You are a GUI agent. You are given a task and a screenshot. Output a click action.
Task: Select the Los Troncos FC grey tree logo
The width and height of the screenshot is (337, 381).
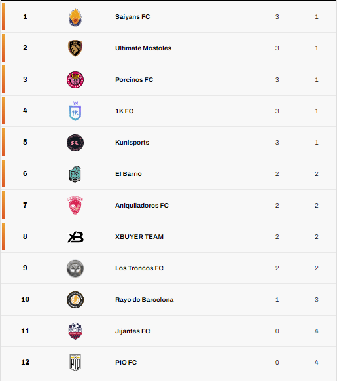point(75,268)
